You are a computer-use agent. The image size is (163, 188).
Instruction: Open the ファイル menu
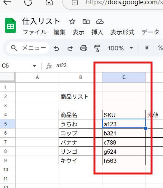point(35,32)
